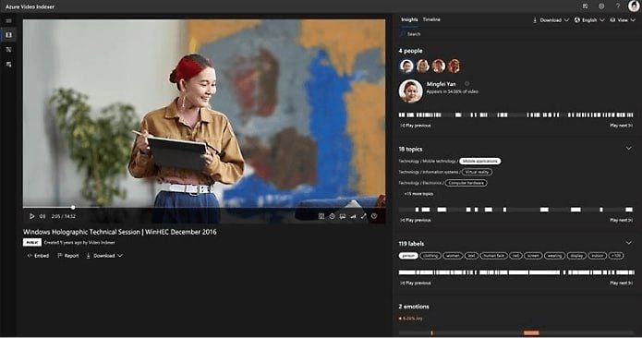Open the English language dropdown
This screenshot has height=338, width=642.
589,20
